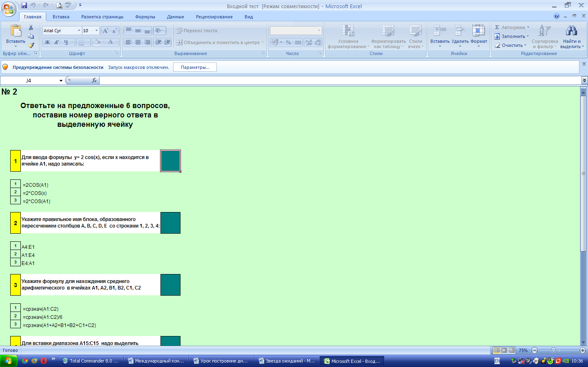
Task: Toggle Bold formatting (Ж)
Action: point(47,42)
